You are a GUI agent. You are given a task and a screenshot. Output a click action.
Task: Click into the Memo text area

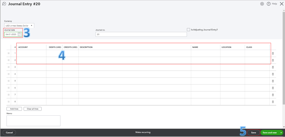tap(33, 121)
